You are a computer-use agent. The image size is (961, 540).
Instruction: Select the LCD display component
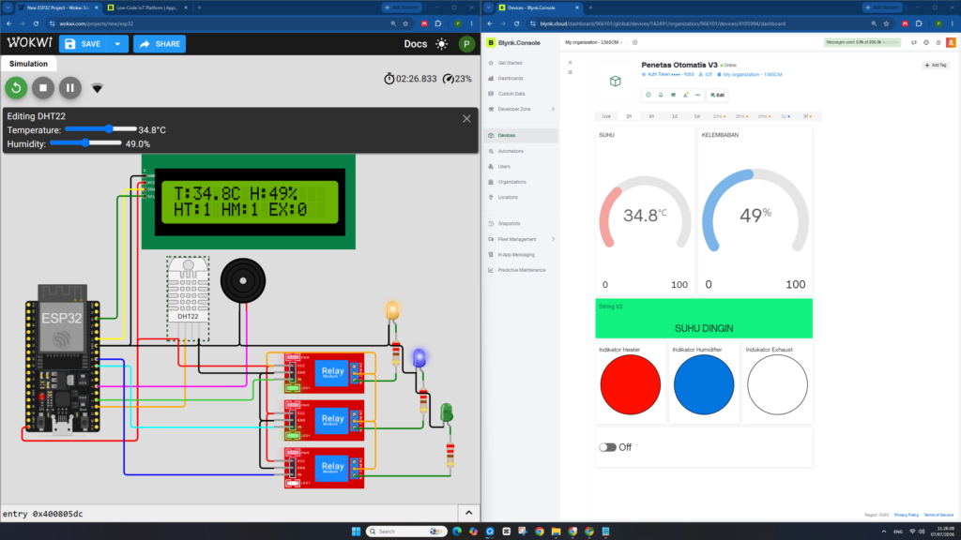tap(248, 202)
